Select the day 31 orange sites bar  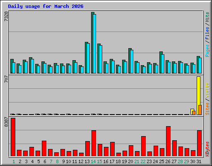[x=200, y=110]
